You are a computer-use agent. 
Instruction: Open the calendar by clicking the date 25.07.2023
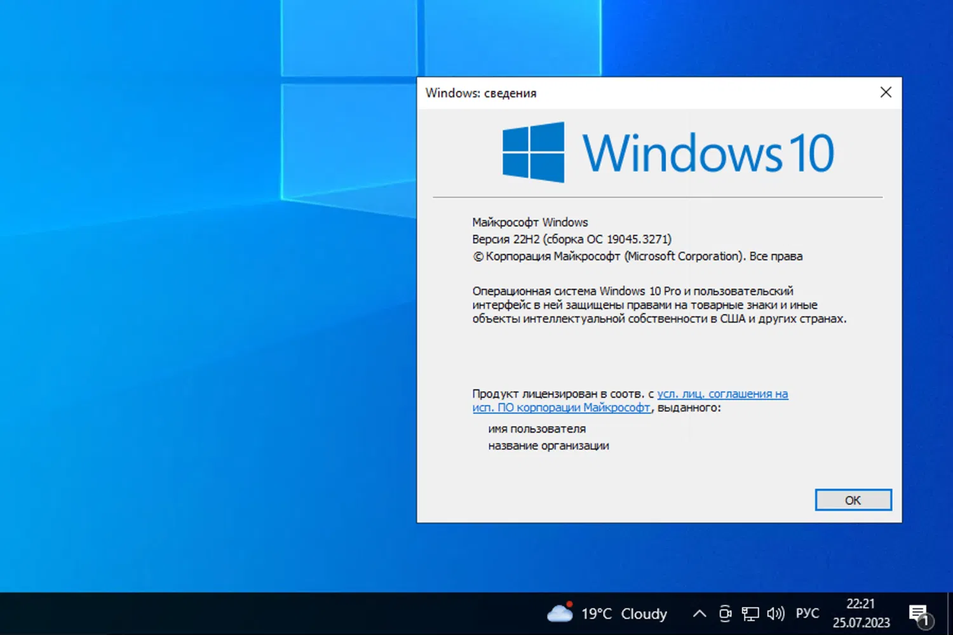pyautogui.click(x=861, y=622)
